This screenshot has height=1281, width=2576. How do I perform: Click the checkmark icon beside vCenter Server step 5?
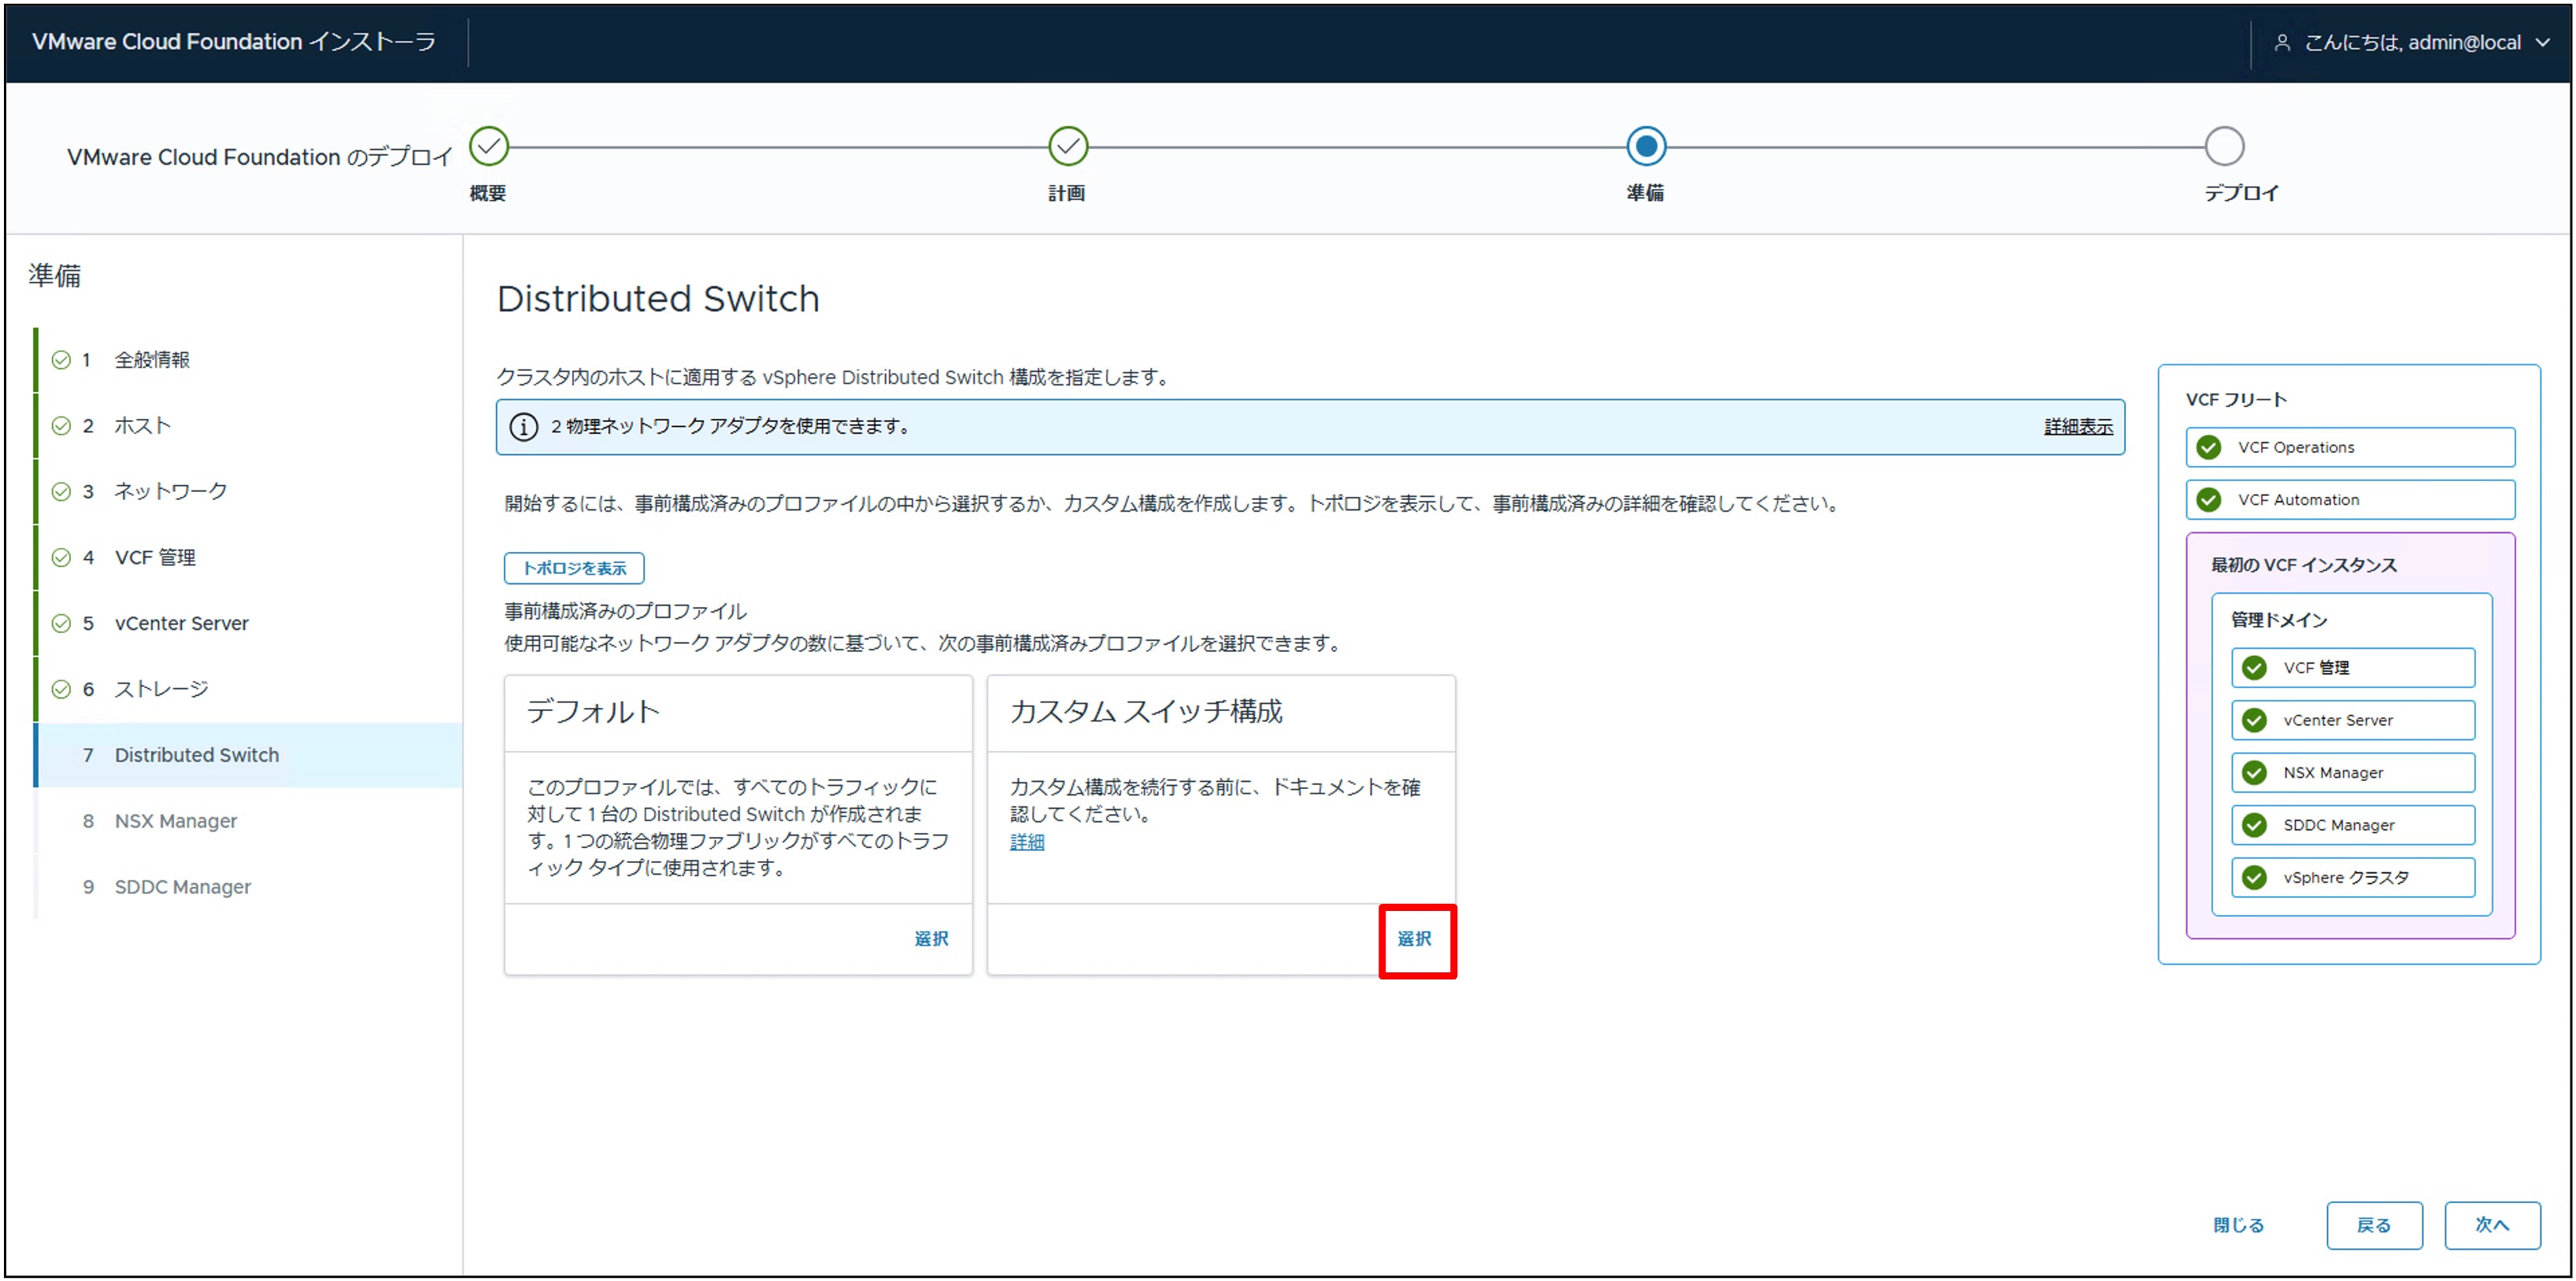(x=61, y=623)
